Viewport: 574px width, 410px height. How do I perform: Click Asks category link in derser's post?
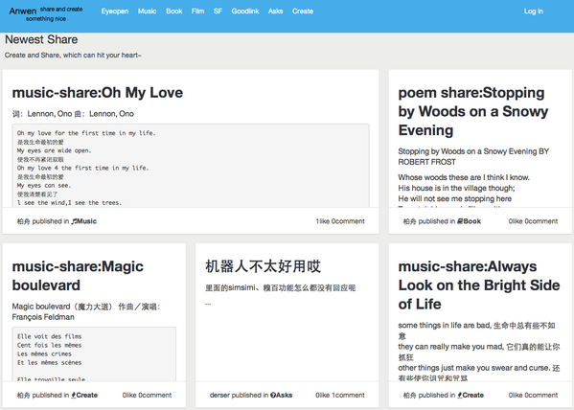(x=284, y=395)
